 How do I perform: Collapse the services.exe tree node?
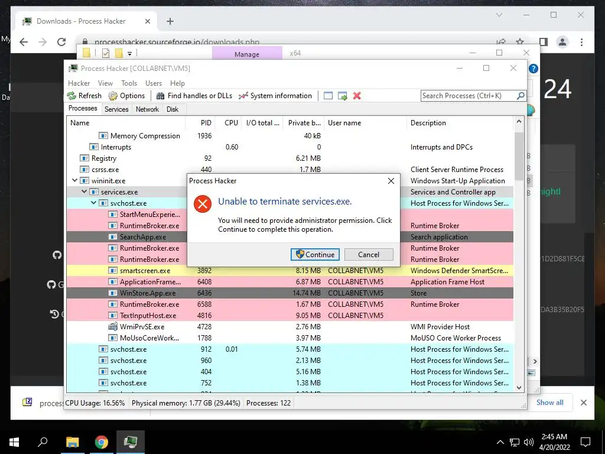(x=84, y=192)
